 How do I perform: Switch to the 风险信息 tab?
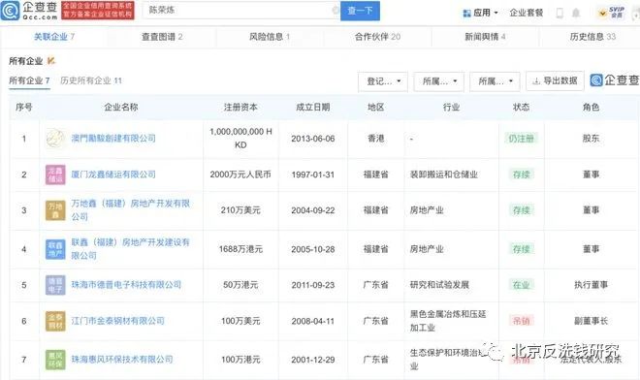click(270, 37)
